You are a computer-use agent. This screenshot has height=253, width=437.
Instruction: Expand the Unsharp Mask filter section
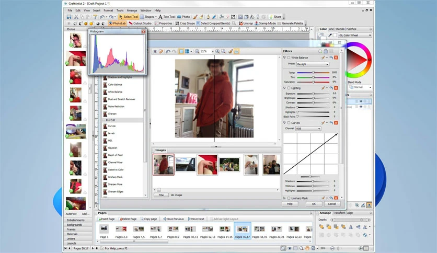tap(284, 198)
